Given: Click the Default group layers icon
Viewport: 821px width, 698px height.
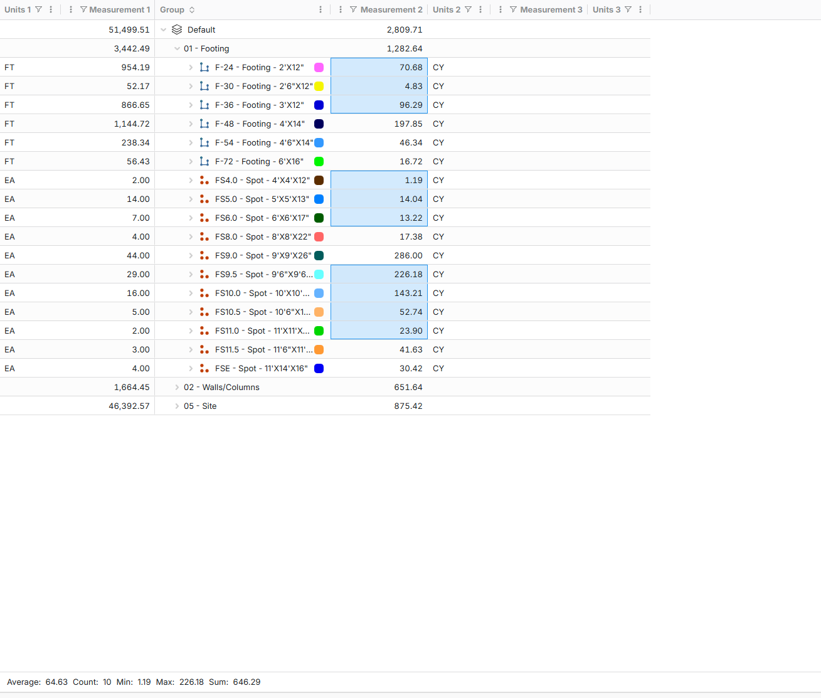Looking at the screenshot, I should tap(177, 29).
